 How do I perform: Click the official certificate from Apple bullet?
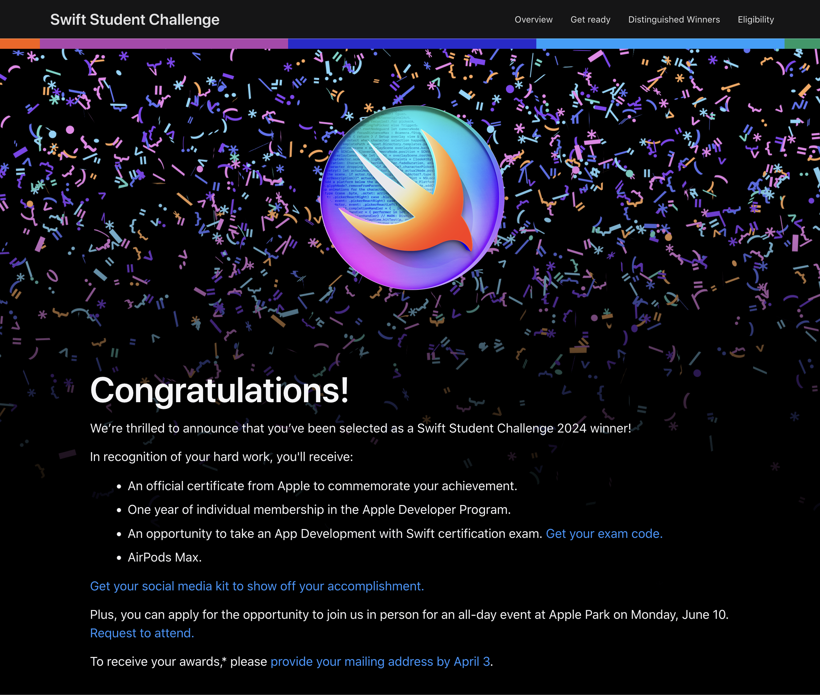(x=322, y=486)
